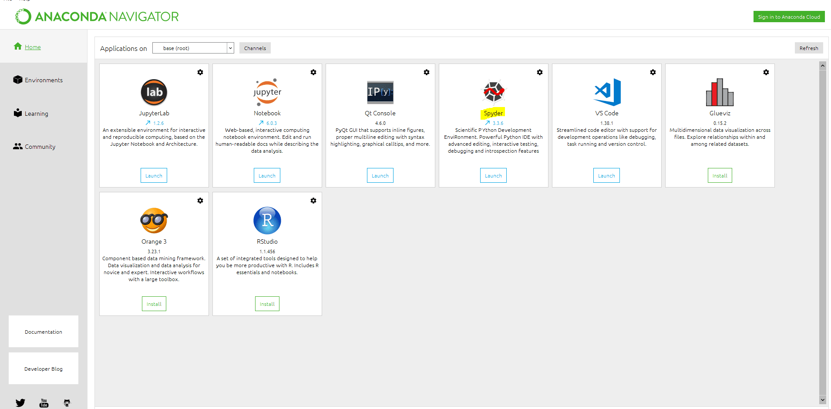Launch Jupyter Notebook

(267, 175)
